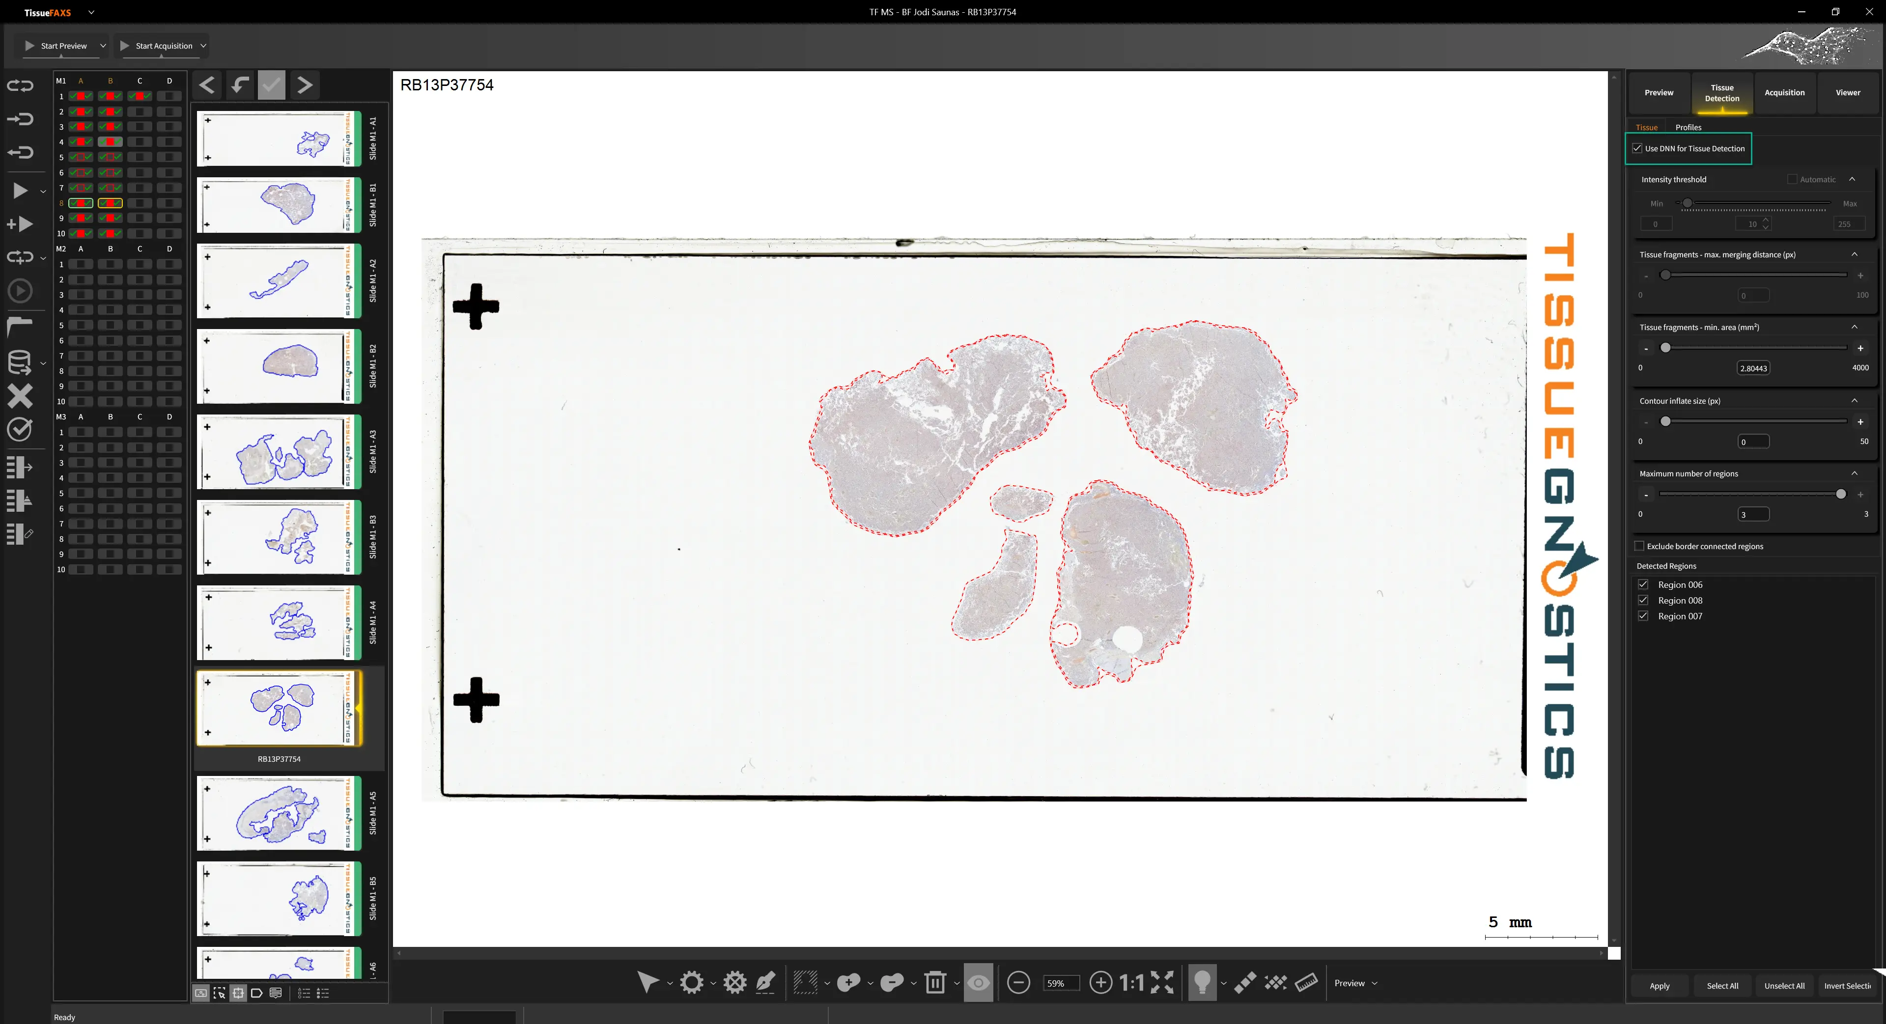
Task: Click the fit-to-screen arrows icon
Action: coord(1162,982)
